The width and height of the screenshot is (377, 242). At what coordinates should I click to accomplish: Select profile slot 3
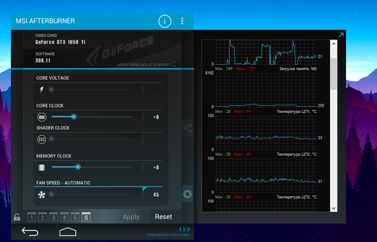coord(53,217)
